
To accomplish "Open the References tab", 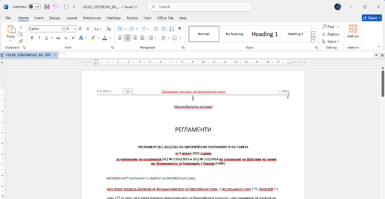I will point(92,18).
